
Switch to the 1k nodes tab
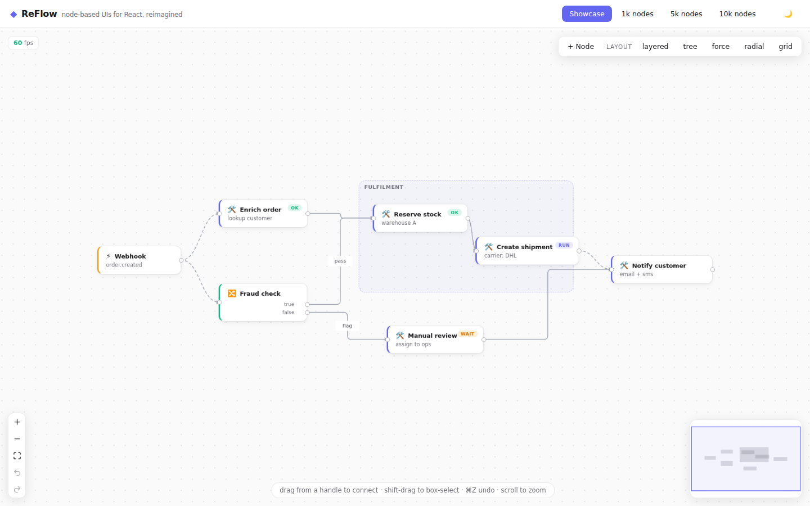coord(637,14)
